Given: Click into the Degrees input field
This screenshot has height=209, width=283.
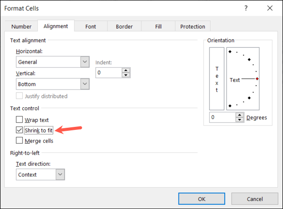Looking at the screenshot, I should [222, 117].
